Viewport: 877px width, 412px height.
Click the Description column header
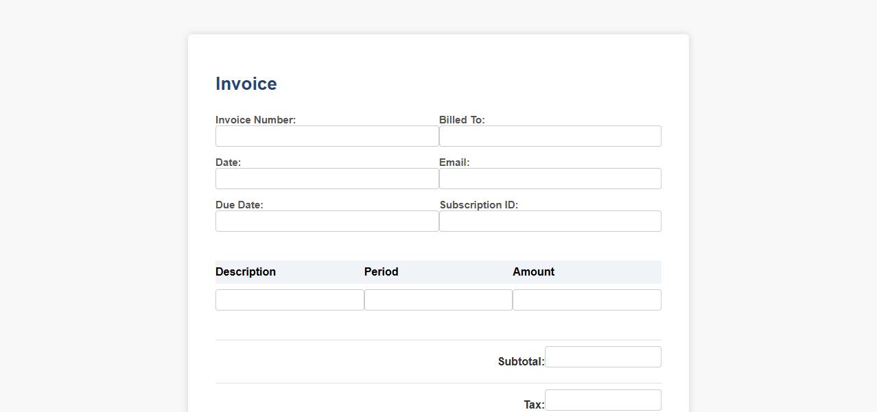point(246,271)
